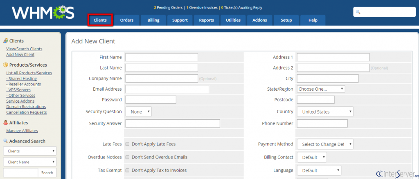419x179 pixels.
Task: Open the Addons tab
Action: (259, 20)
